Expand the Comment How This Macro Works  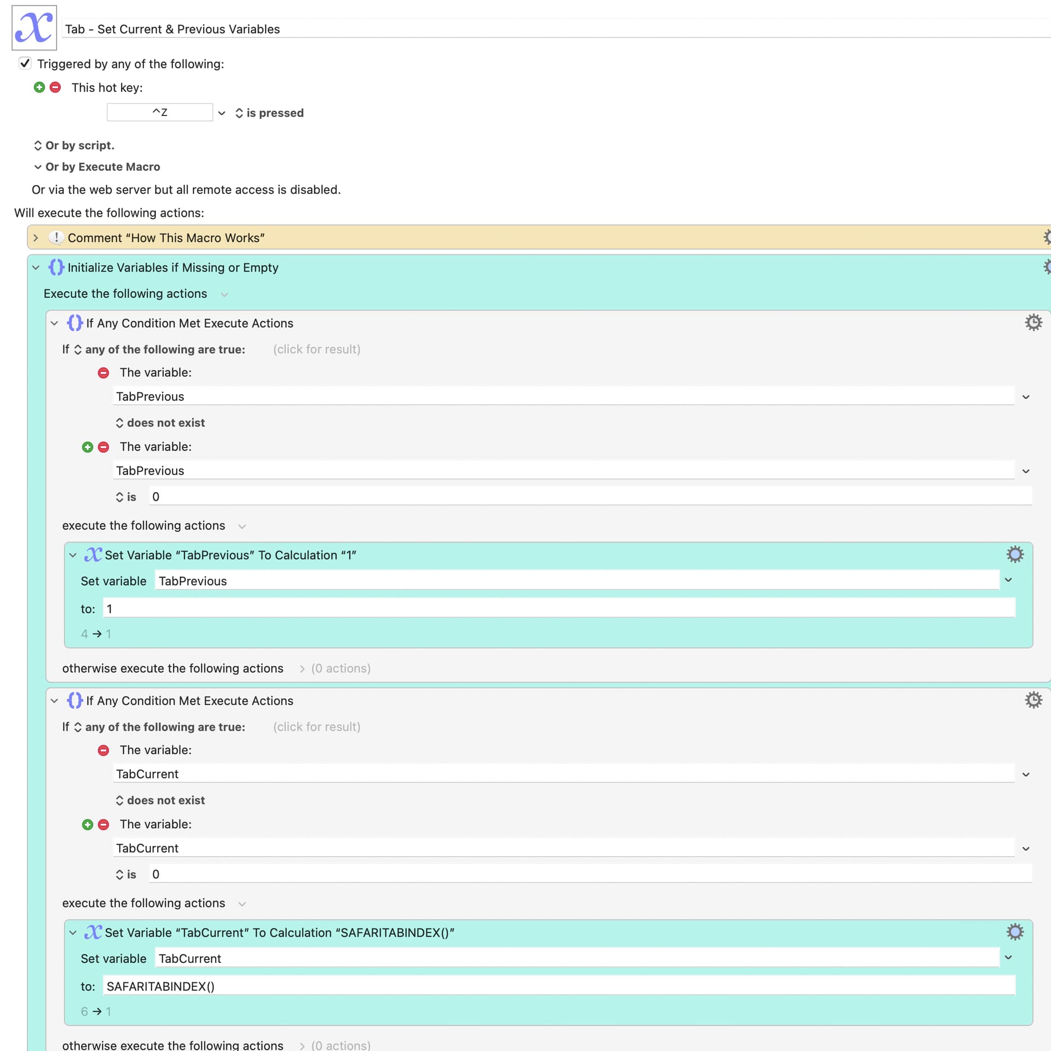(x=36, y=238)
